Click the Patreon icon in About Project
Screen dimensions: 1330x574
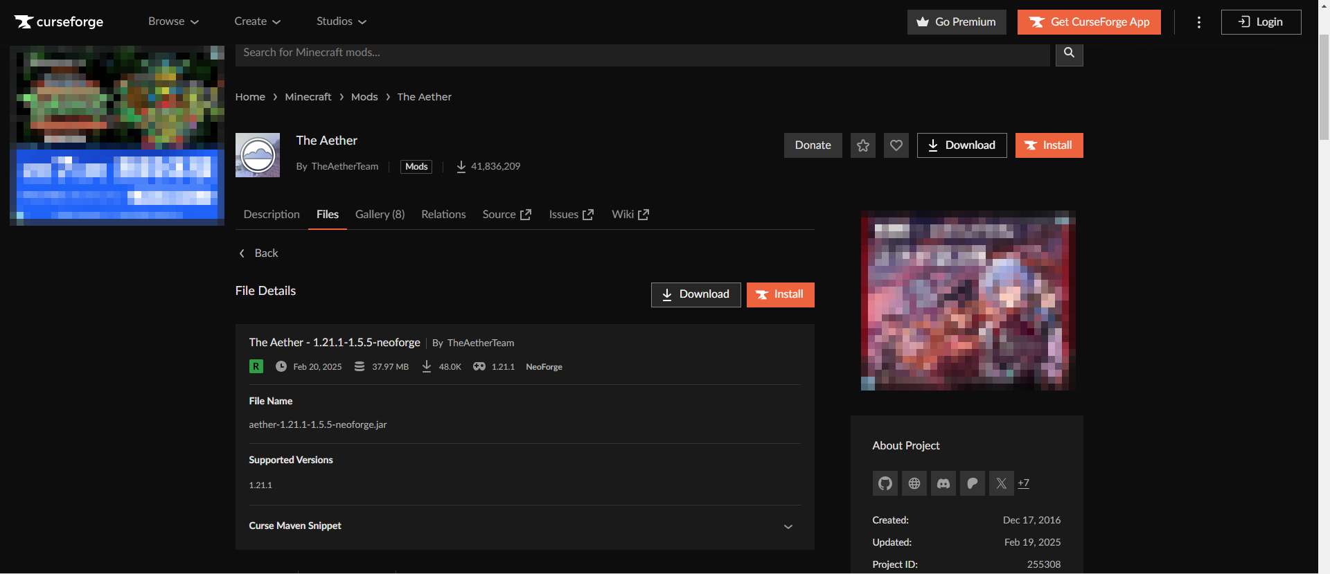(x=972, y=483)
